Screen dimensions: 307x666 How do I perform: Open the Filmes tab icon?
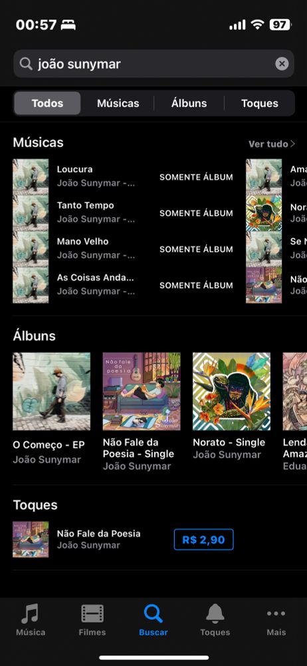92,614
